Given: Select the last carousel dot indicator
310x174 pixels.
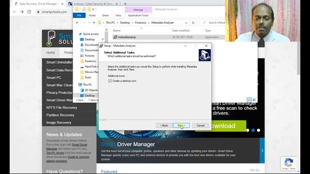Looking at the screenshot, I should pos(258,130).
